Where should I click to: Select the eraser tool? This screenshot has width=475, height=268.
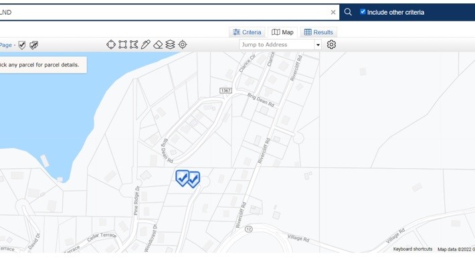[x=158, y=45]
